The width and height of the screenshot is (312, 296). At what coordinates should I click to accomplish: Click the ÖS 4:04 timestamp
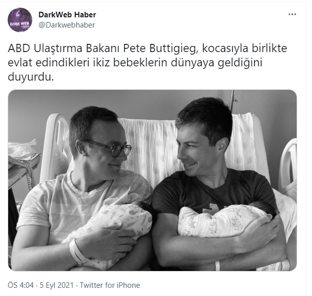(x=20, y=285)
